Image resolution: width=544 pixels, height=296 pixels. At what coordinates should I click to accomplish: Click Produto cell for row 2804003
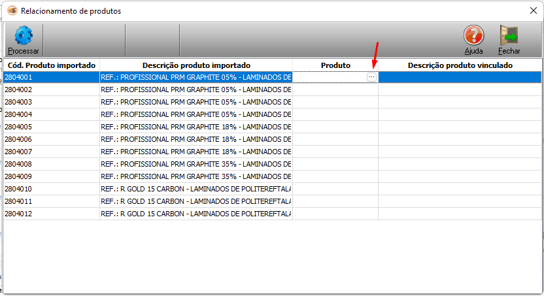[x=335, y=102]
